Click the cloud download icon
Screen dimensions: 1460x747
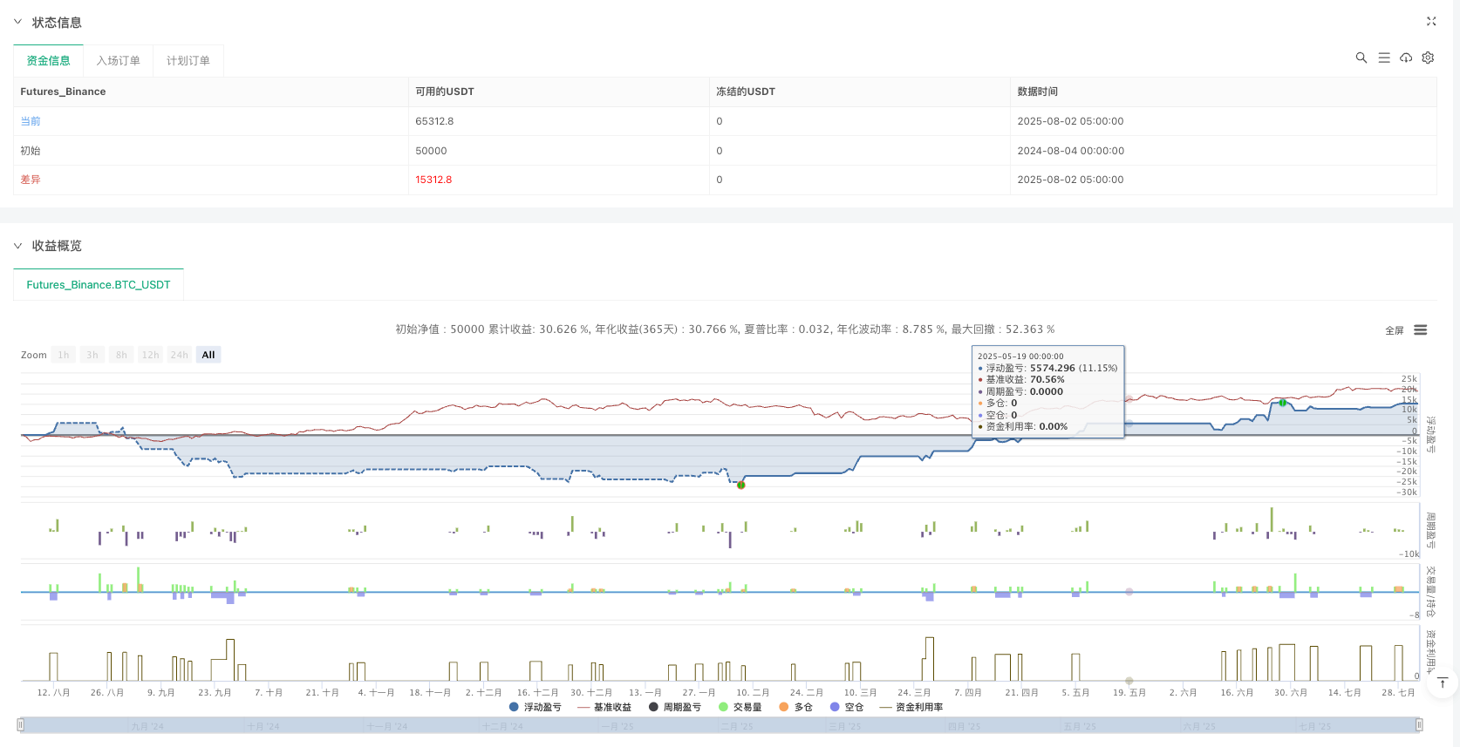click(1406, 58)
